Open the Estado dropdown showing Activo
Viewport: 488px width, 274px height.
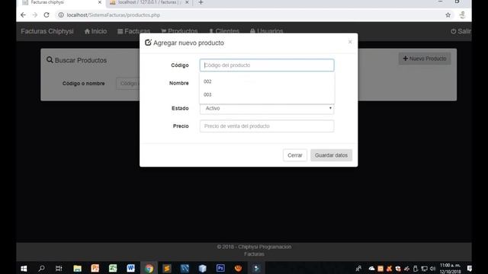(267, 108)
